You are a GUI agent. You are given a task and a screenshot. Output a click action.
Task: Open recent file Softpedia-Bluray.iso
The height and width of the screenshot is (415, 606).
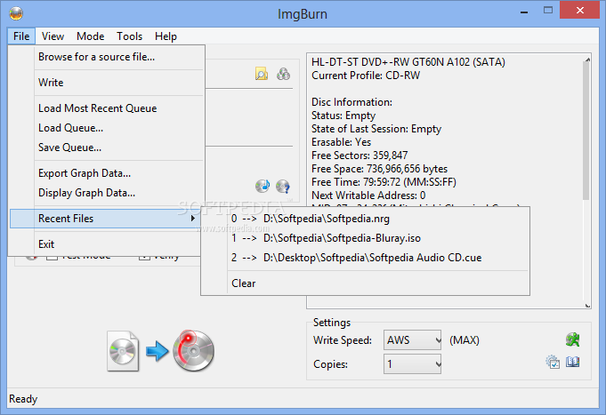tap(365, 238)
